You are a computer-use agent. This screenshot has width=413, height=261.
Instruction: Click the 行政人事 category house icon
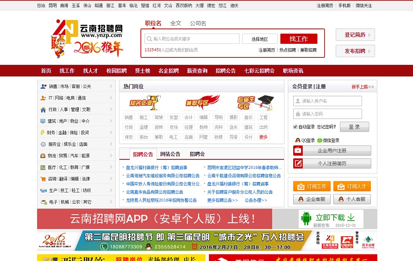tap(43, 109)
